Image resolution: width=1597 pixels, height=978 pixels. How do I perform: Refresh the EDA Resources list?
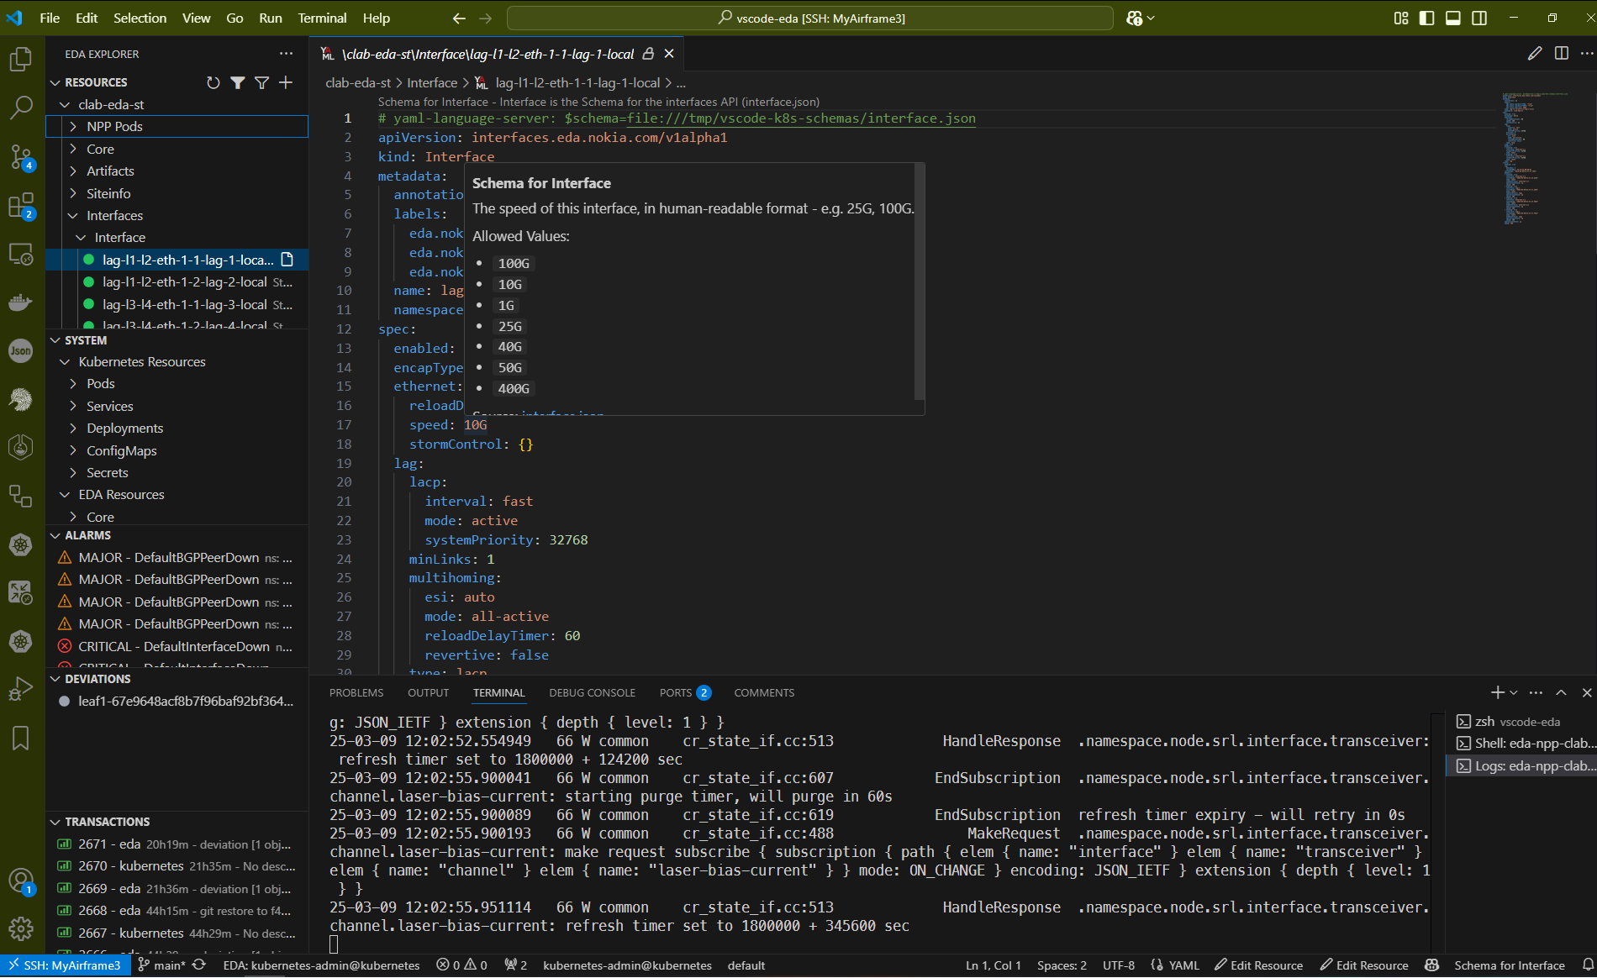(213, 82)
